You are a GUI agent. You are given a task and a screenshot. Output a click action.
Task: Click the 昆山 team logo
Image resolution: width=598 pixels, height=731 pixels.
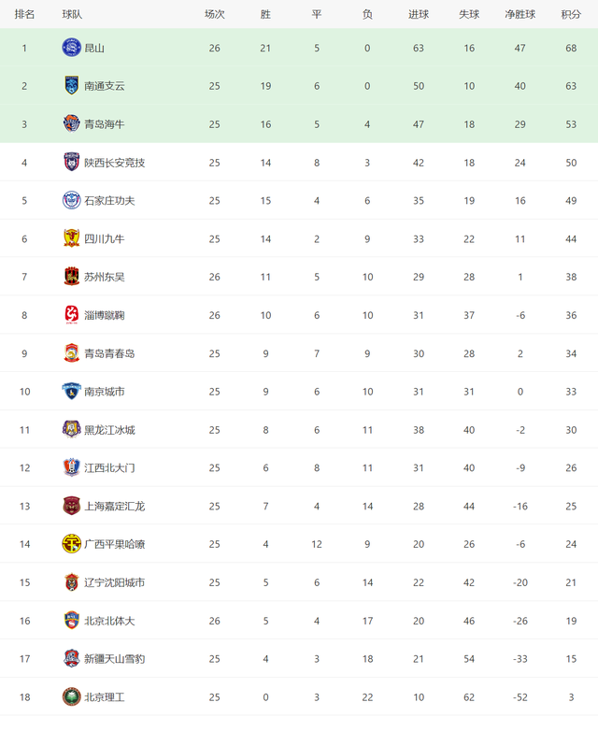coord(71,48)
